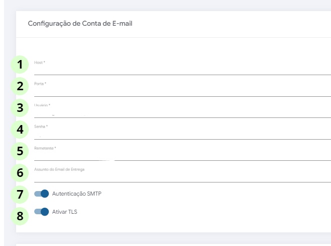Focus the Host input field
This screenshot has height=246, width=331.
[181, 70]
